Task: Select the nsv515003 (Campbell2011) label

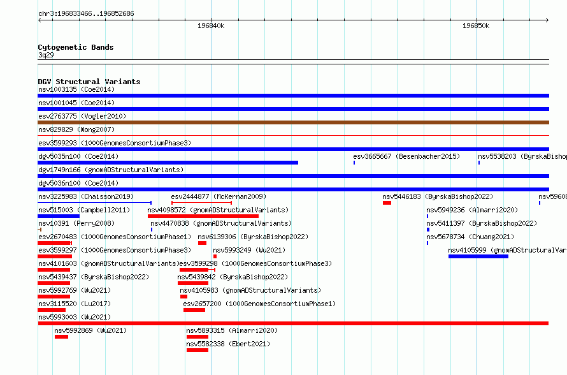Action: 84,210
